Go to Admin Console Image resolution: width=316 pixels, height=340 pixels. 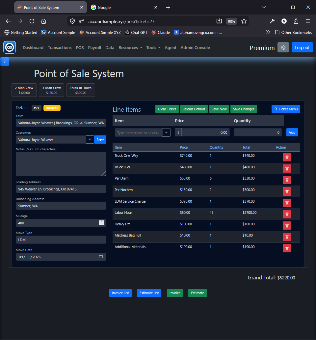pyautogui.click(x=195, y=47)
